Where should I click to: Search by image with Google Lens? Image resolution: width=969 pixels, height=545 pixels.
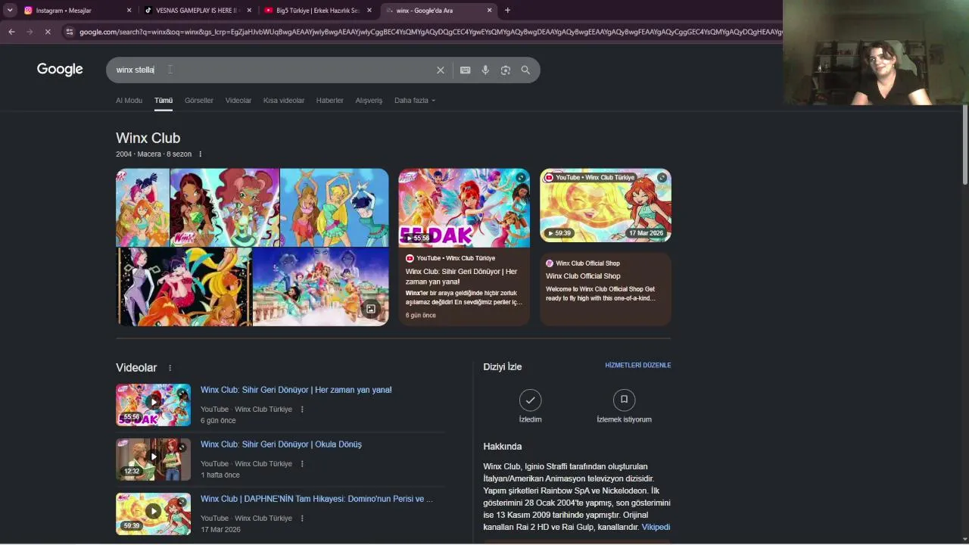tap(506, 70)
